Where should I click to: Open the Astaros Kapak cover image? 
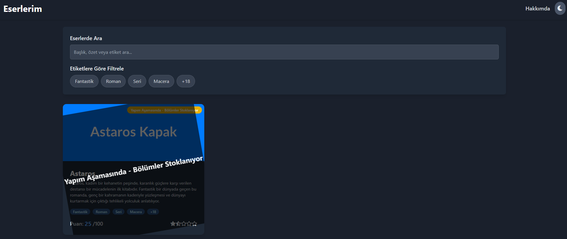click(133, 132)
